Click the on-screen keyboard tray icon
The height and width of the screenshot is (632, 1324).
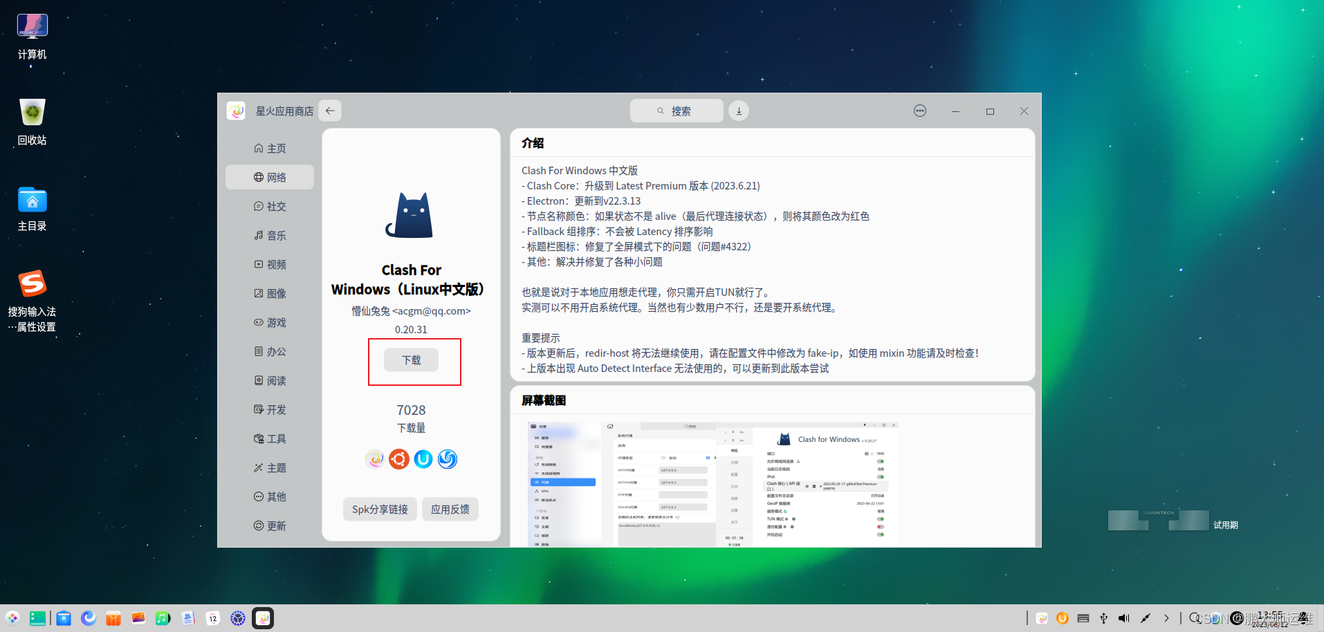(1083, 618)
